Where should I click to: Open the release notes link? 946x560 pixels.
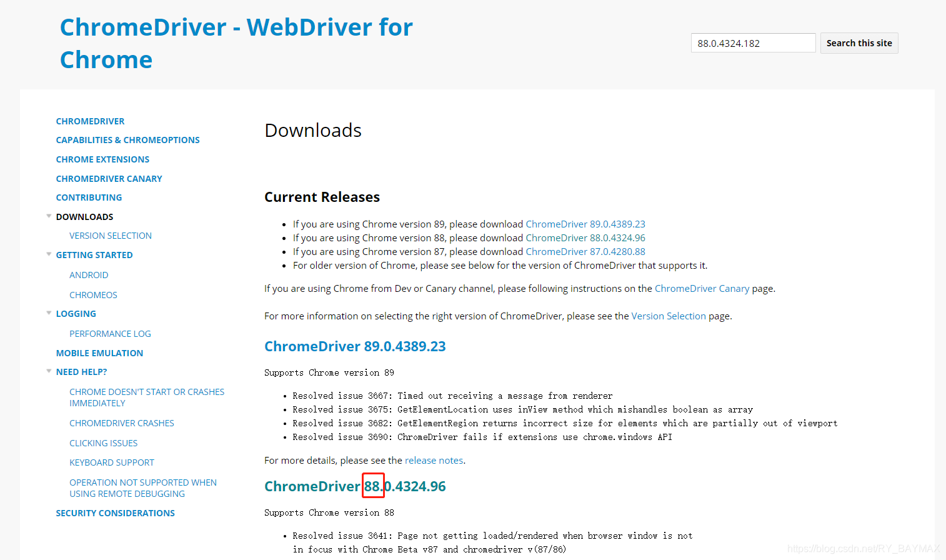point(434,460)
